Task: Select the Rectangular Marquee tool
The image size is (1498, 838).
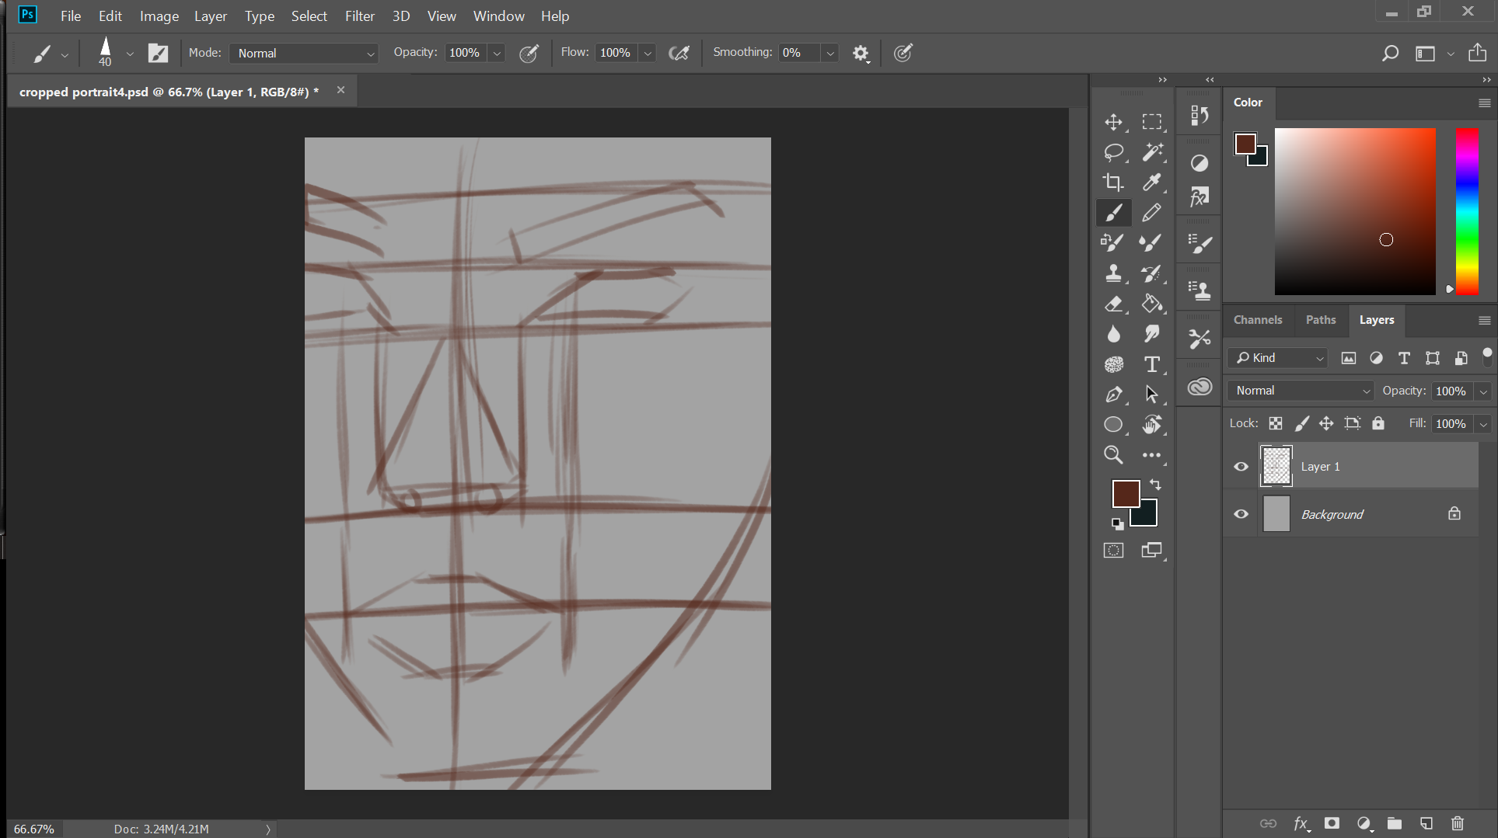Action: [x=1151, y=122]
